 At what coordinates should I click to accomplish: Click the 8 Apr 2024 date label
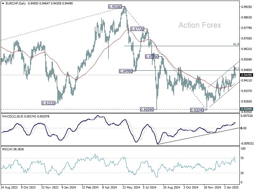110,187
